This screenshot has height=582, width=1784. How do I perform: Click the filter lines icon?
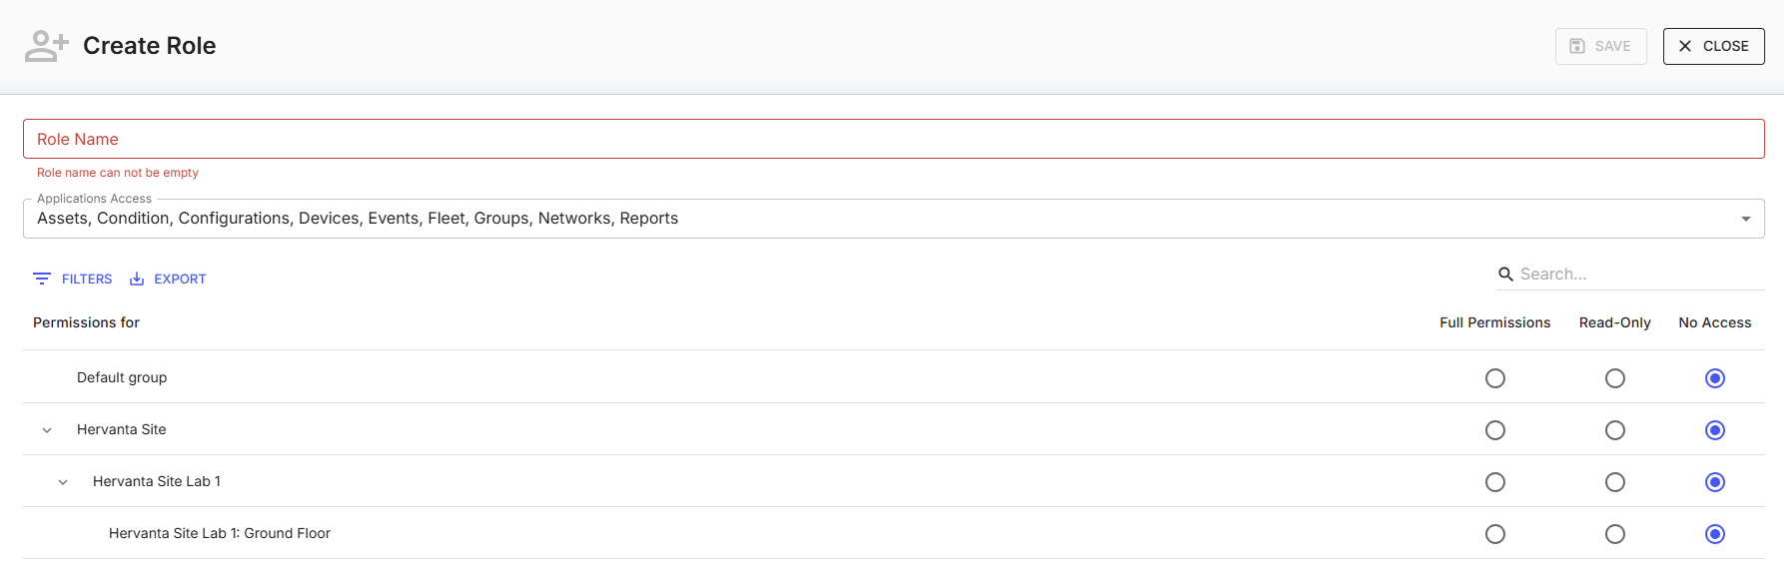tap(42, 280)
